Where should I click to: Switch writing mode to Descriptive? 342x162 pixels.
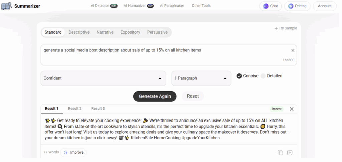pos(79,32)
